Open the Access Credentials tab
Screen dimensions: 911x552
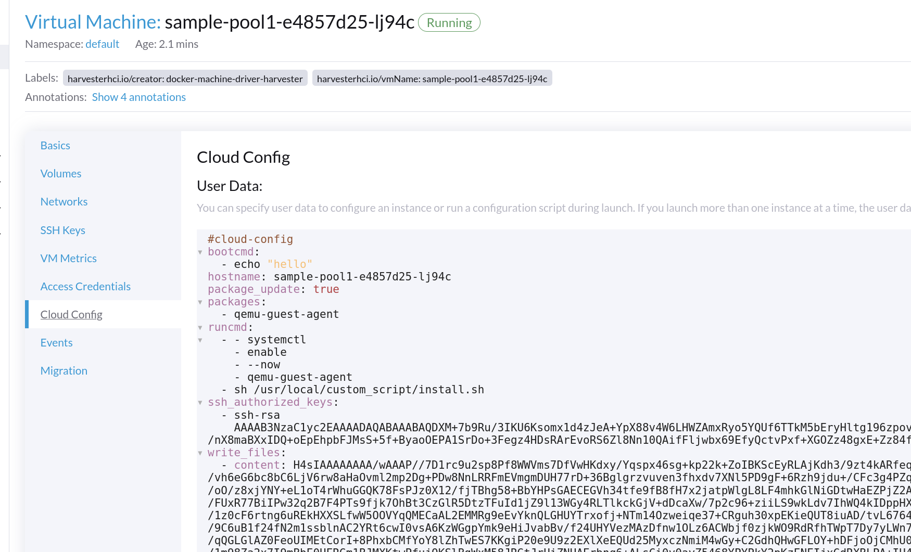(x=85, y=286)
